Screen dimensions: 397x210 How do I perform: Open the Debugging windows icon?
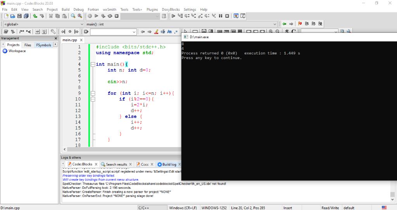click(x=236, y=16)
